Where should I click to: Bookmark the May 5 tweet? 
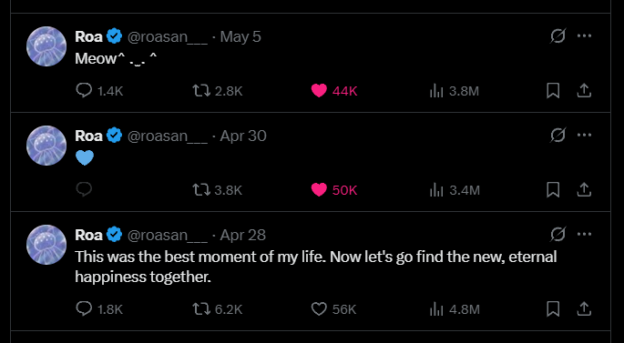pos(553,91)
